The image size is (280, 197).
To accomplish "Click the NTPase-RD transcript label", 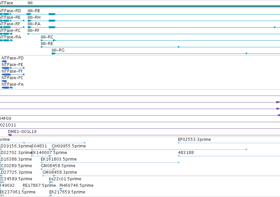I will [10, 11].
